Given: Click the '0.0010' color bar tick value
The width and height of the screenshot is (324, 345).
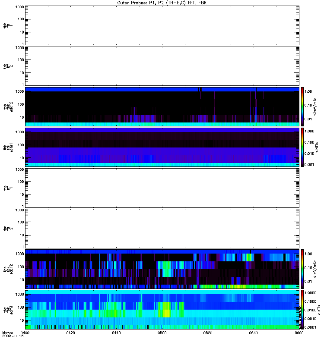Looking at the screenshot, I should coord(310,319).
